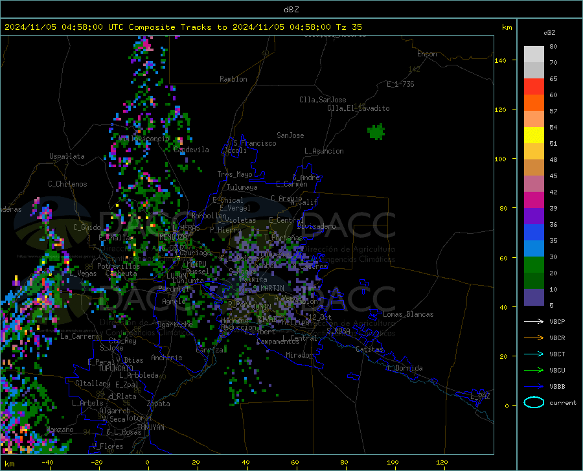Click the Divisadero label
This screenshot has width=583, height=471.
[316, 226]
